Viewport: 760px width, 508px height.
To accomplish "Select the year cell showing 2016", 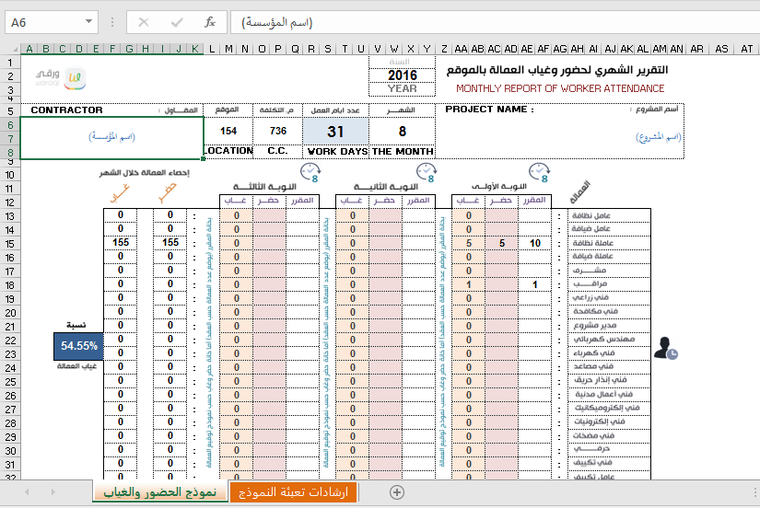I will pos(402,75).
